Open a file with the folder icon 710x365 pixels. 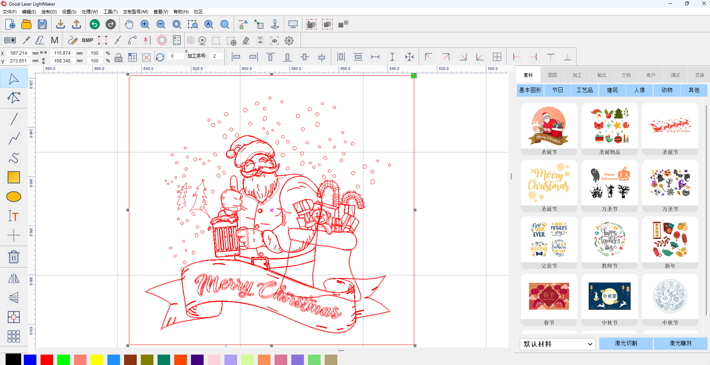pyautogui.click(x=26, y=25)
